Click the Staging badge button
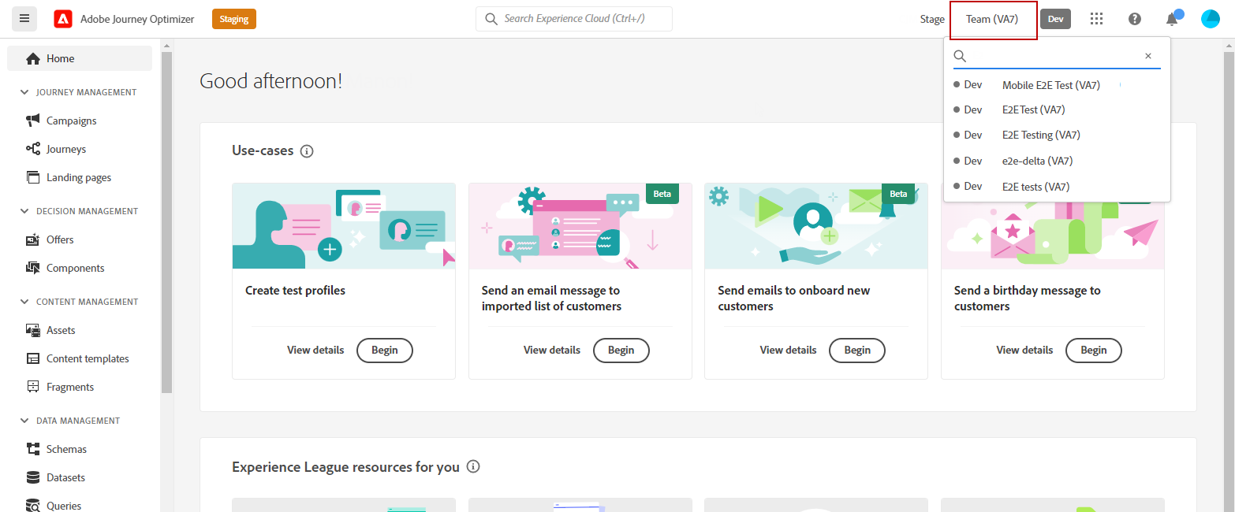Image resolution: width=1235 pixels, height=512 pixels. [x=234, y=19]
